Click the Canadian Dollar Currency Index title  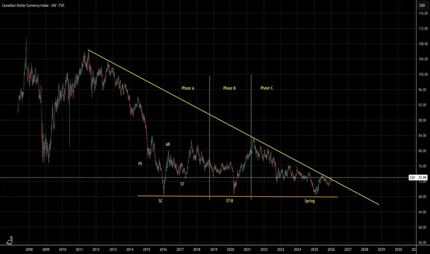(x=33, y=5)
